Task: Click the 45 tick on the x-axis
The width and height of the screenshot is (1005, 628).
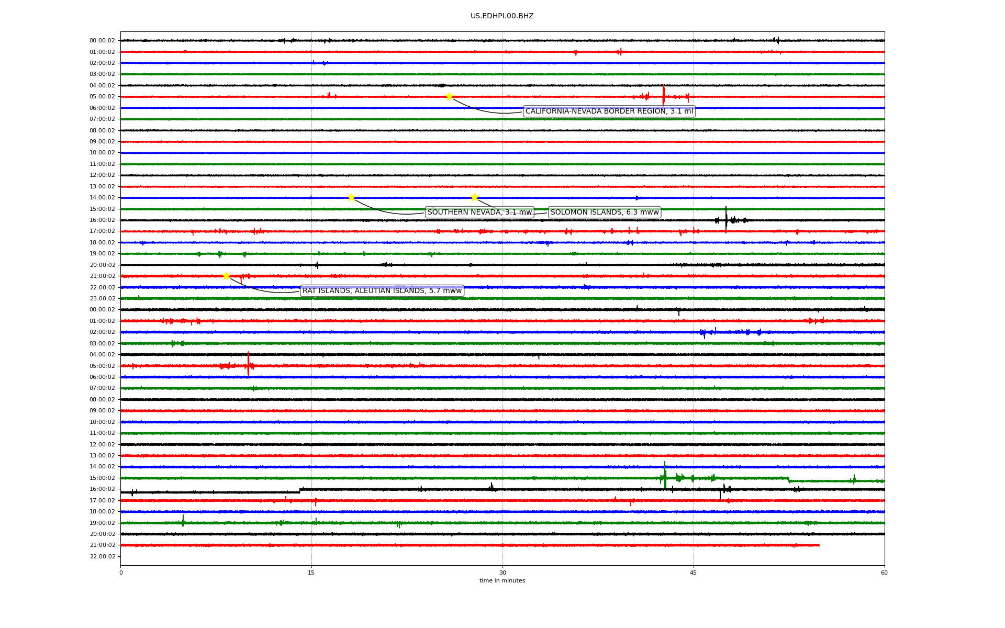Action: click(x=694, y=573)
